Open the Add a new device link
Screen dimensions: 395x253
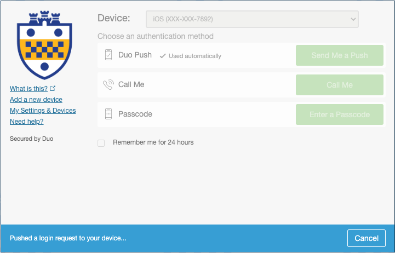pos(36,100)
